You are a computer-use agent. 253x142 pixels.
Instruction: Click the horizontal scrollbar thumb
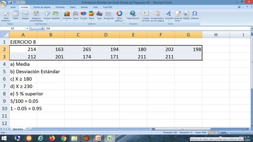(x=183, y=129)
